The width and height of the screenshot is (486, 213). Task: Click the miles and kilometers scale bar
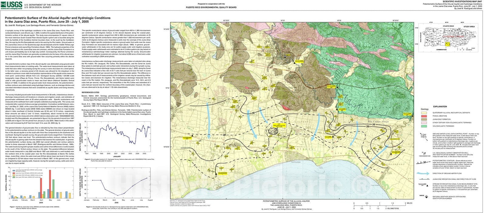tap(379, 205)
